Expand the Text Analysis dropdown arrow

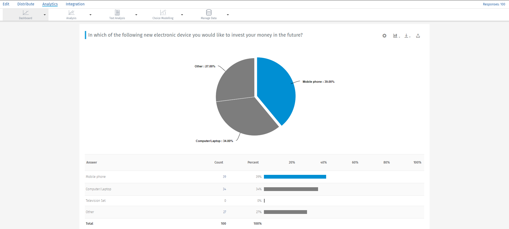pyautogui.click(x=136, y=15)
